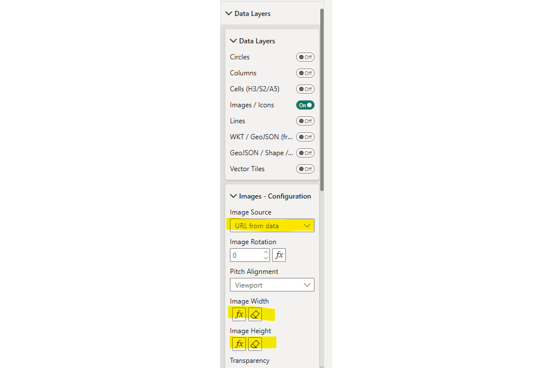Click the eraser icon under Image Height
The width and height of the screenshot is (549, 368).
tap(255, 344)
